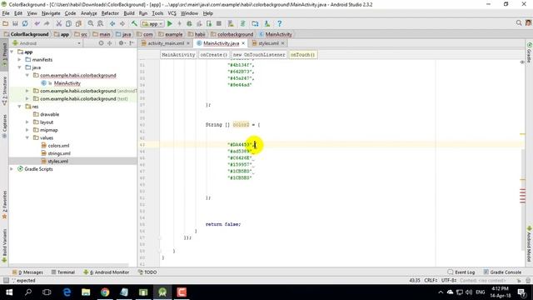Image resolution: width=533 pixels, height=300 pixels.
Task: Click the Synchronize toolbar icon
Action: (x=25, y=24)
